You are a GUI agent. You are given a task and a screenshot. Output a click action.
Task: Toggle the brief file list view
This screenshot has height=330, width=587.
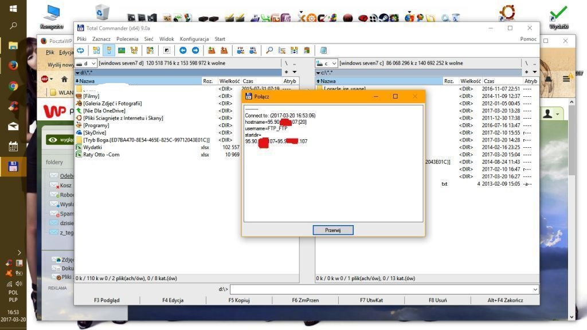[96, 50]
